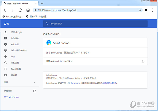
Task: Expand the 高级 advanced section
Action: tap(20, 82)
